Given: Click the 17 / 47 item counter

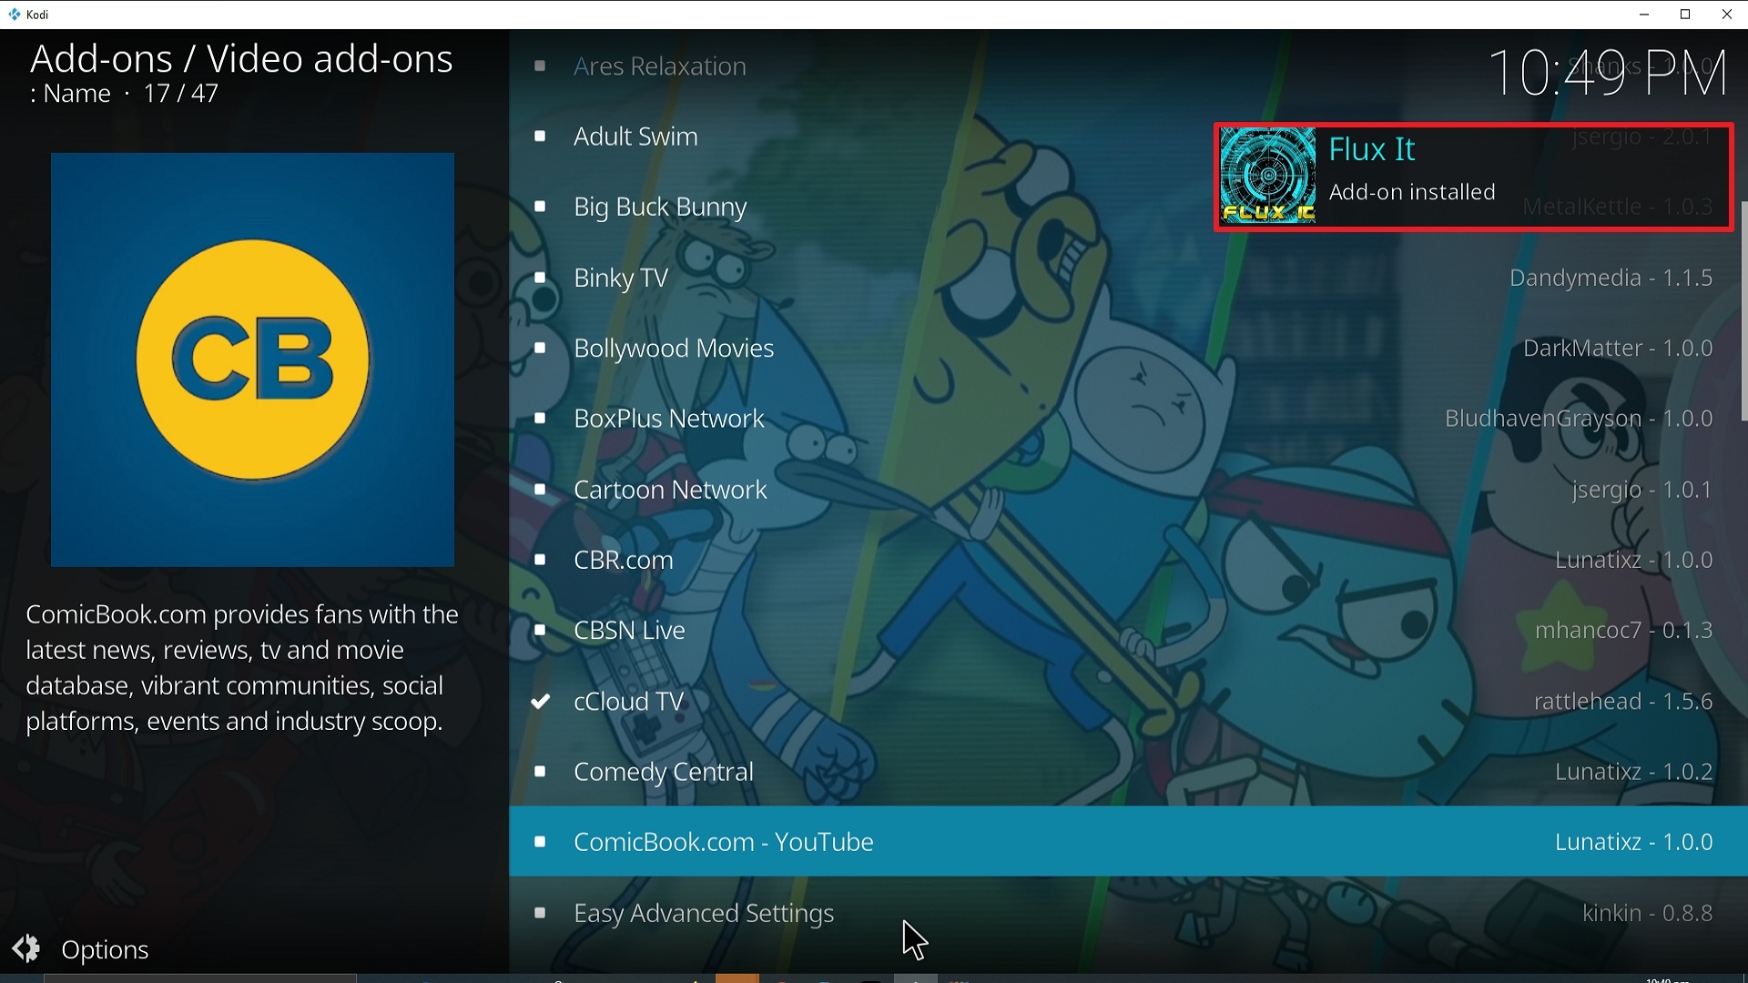Looking at the screenshot, I should [181, 94].
